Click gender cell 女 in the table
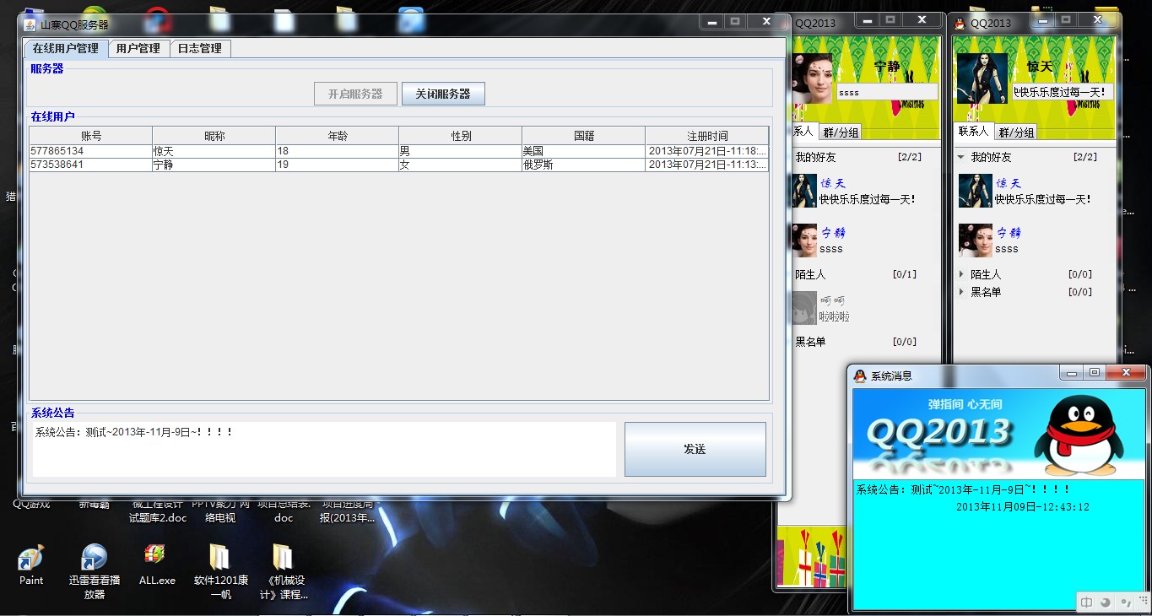 (x=461, y=165)
